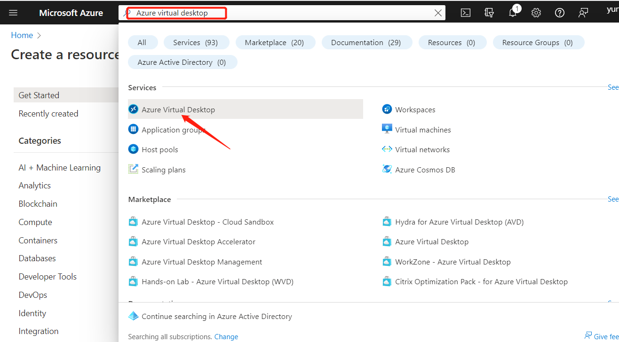Click the Azure Cosmos DB service icon

point(387,169)
